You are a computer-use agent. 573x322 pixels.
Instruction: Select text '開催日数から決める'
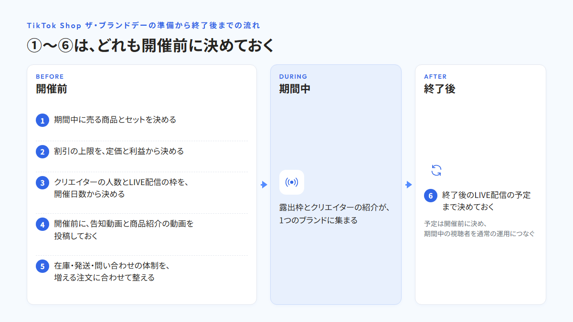(89, 194)
